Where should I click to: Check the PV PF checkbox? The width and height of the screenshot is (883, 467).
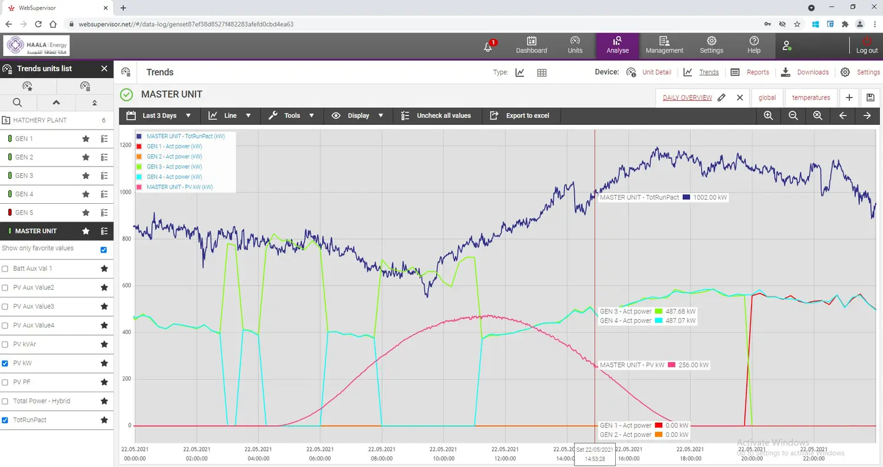[x=5, y=382]
